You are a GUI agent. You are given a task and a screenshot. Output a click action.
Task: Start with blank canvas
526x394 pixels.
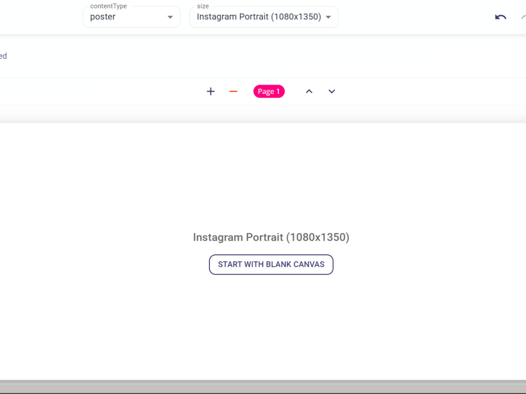click(271, 264)
